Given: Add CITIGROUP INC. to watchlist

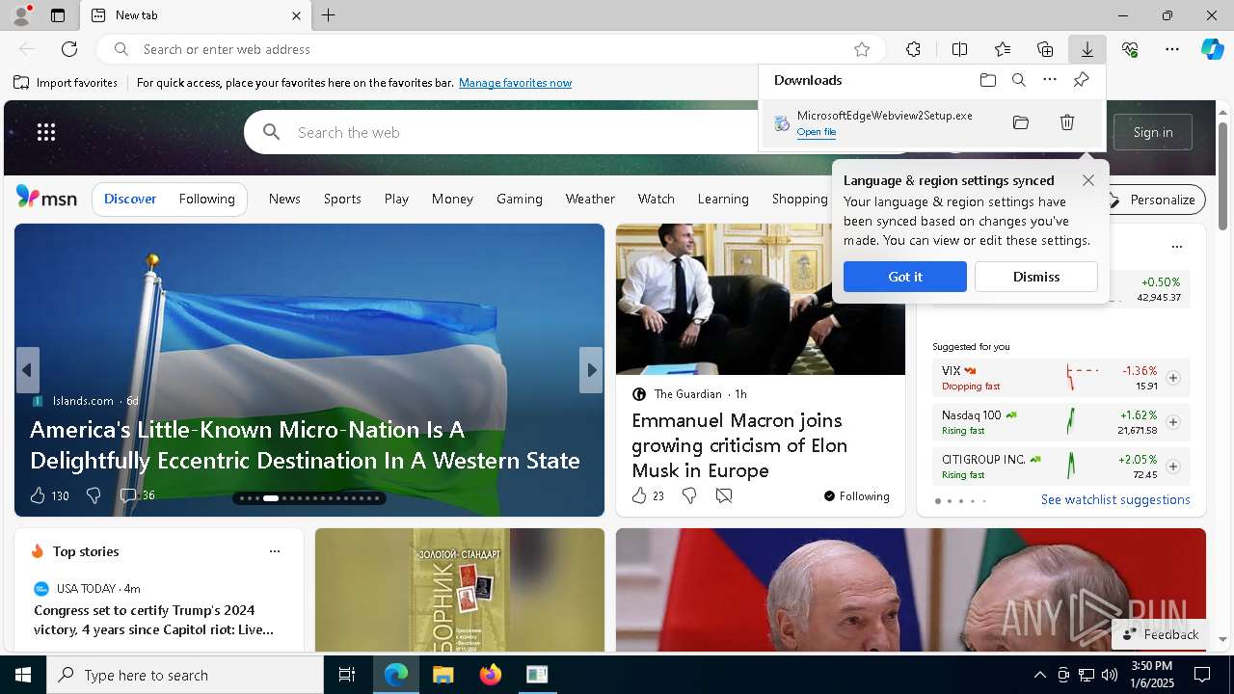Looking at the screenshot, I should pos(1173,467).
